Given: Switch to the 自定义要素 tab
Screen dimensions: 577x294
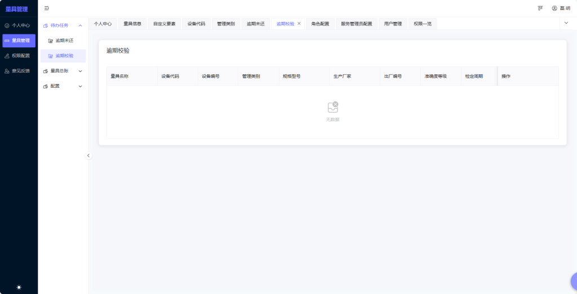Looking at the screenshot, I should [165, 24].
